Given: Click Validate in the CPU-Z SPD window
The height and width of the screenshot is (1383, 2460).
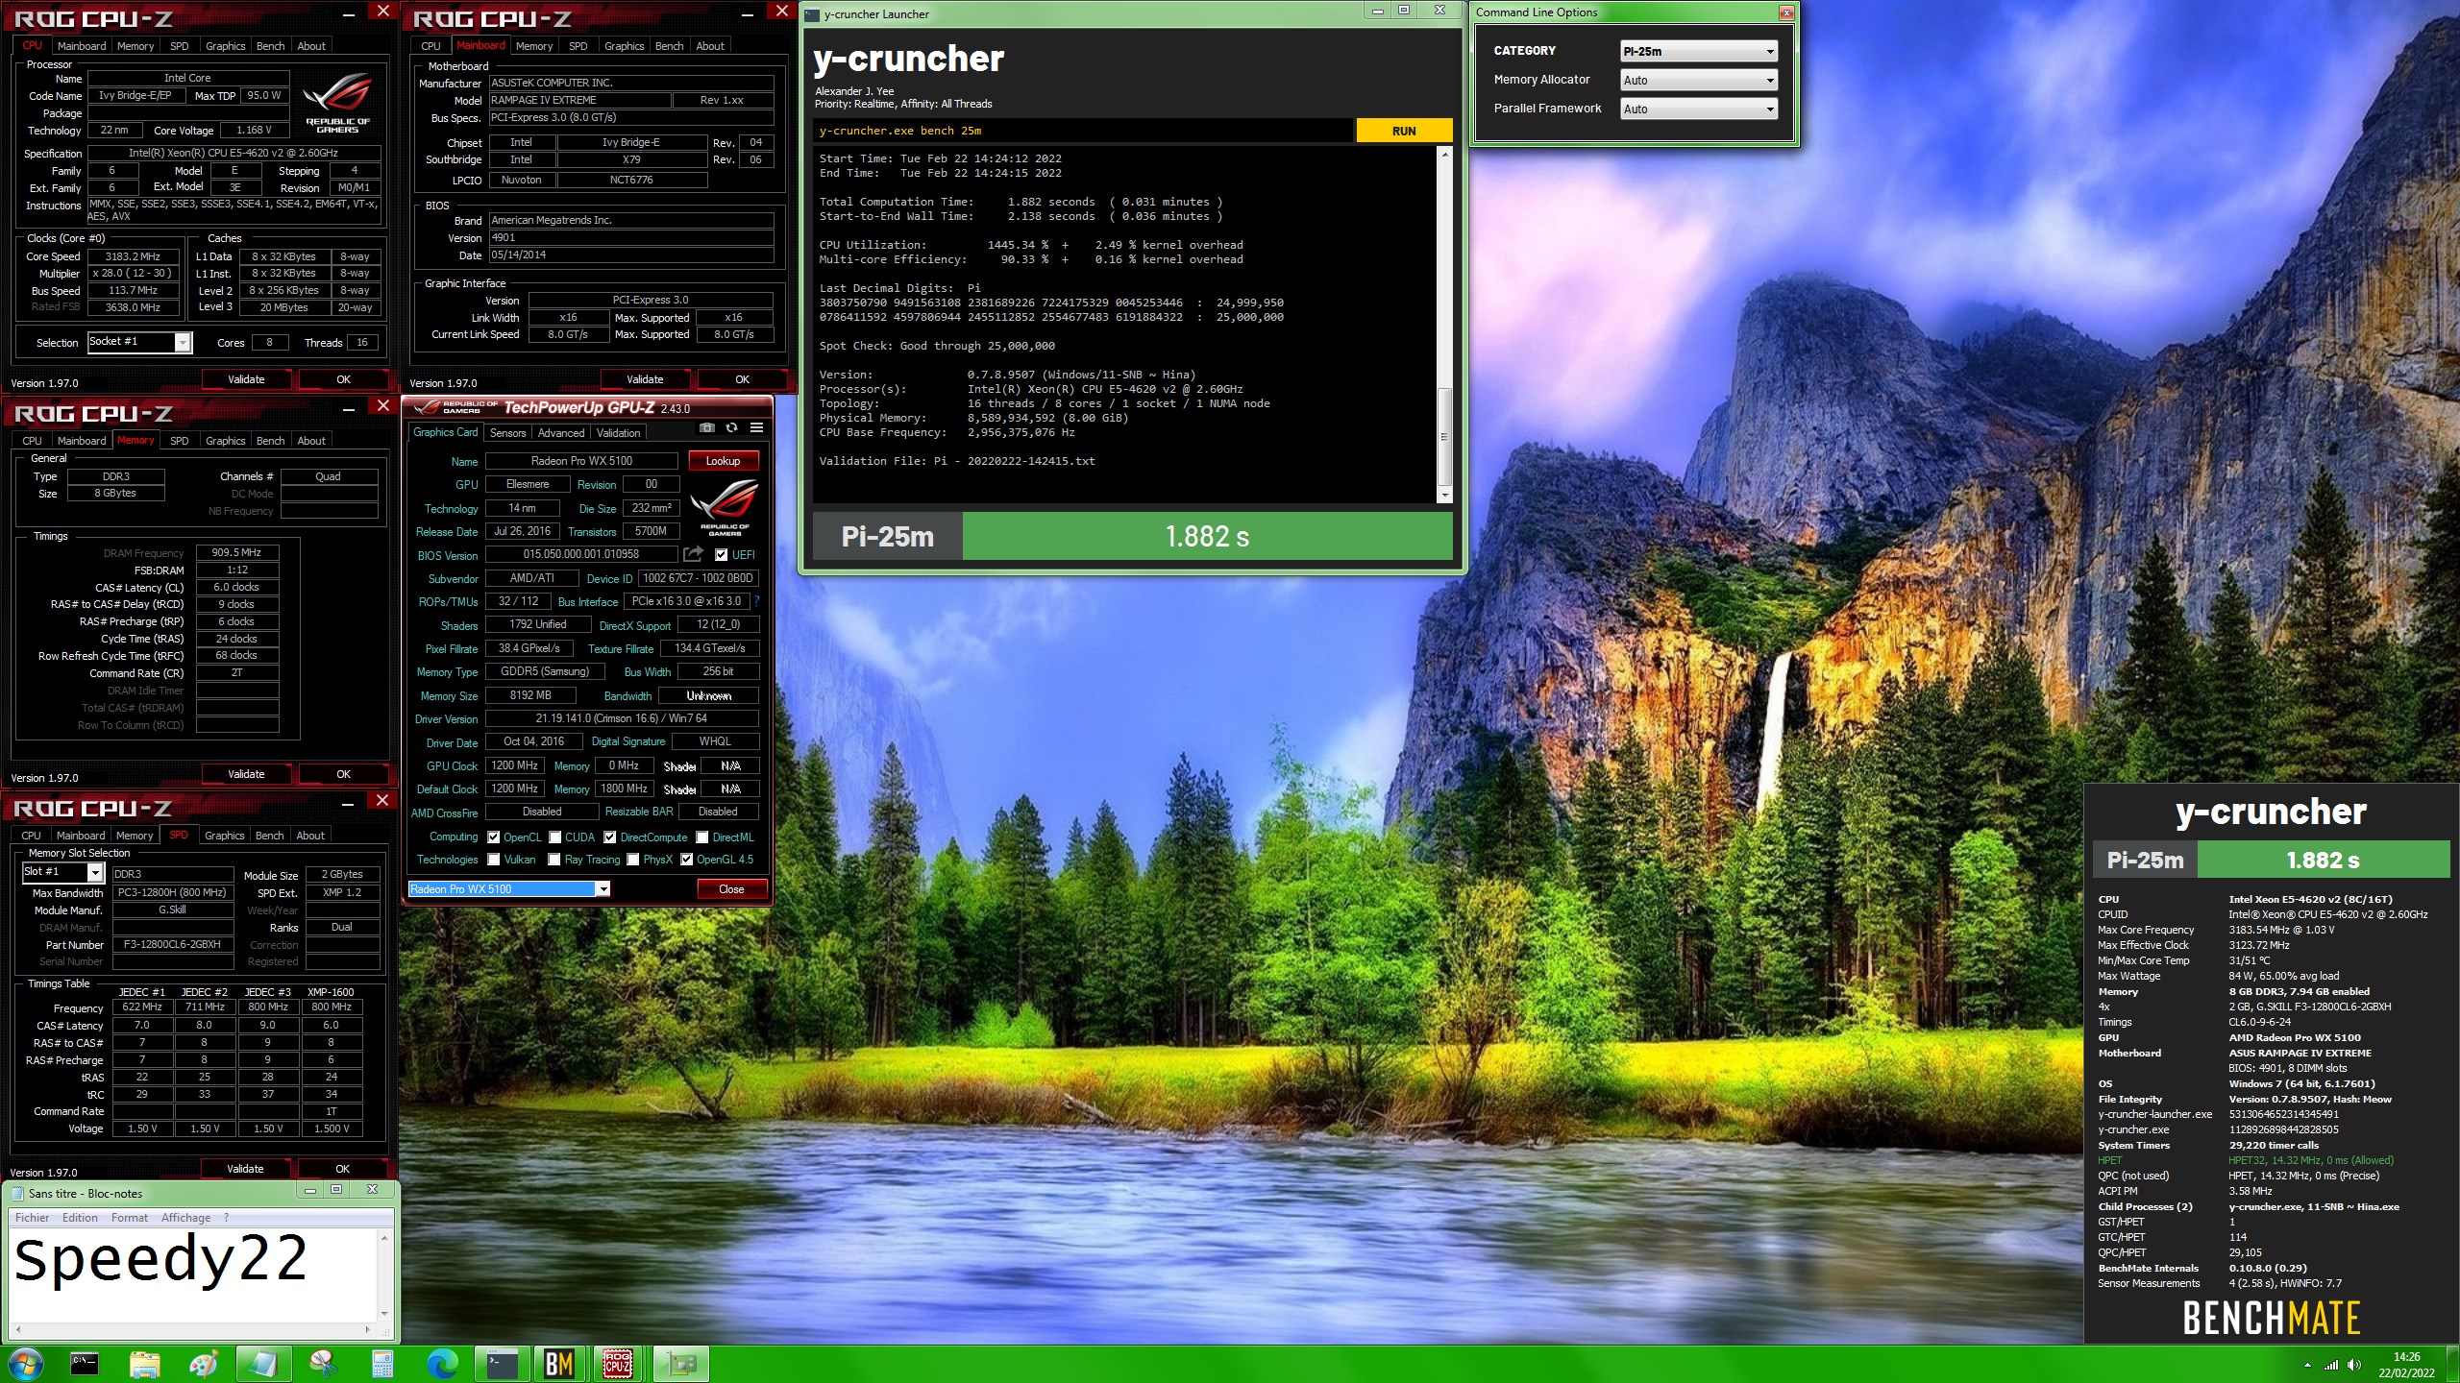Looking at the screenshot, I should tap(245, 1169).
